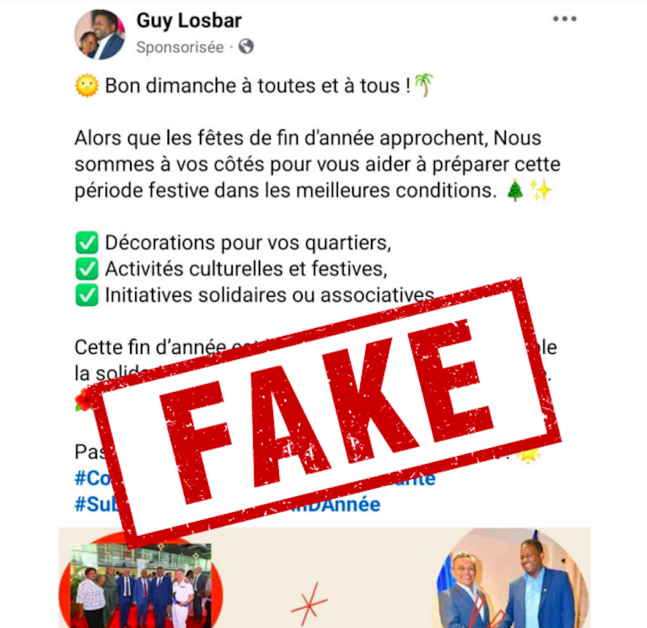647x628 pixels.
Task: Click the globe public audience icon
Action: (246, 46)
